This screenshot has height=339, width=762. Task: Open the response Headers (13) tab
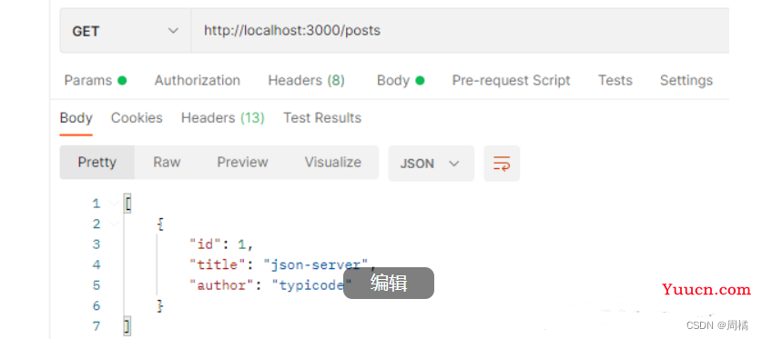pyautogui.click(x=222, y=118)
